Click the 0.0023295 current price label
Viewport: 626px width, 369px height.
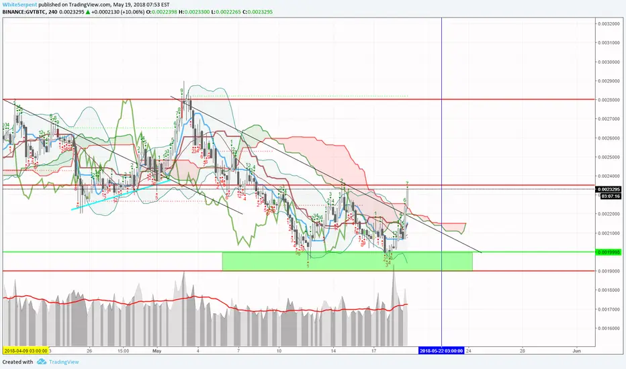[609, 189]
